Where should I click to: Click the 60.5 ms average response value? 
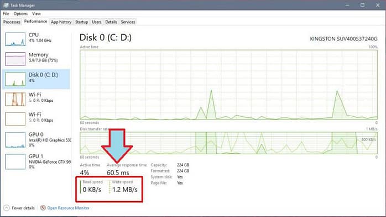pos(118,172)
